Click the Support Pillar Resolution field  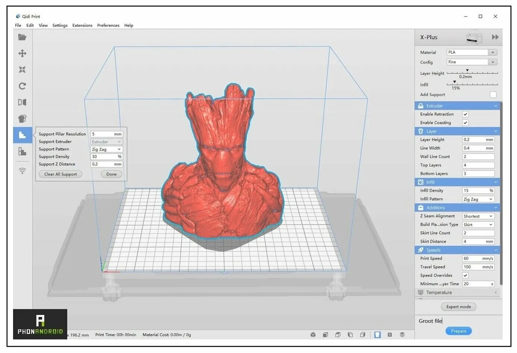tap(107, 134)
